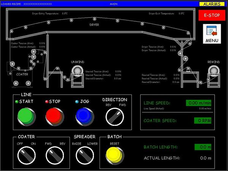
Task: Edit the LINE SPEED setpoint field
Action: [x=198, y=103]
